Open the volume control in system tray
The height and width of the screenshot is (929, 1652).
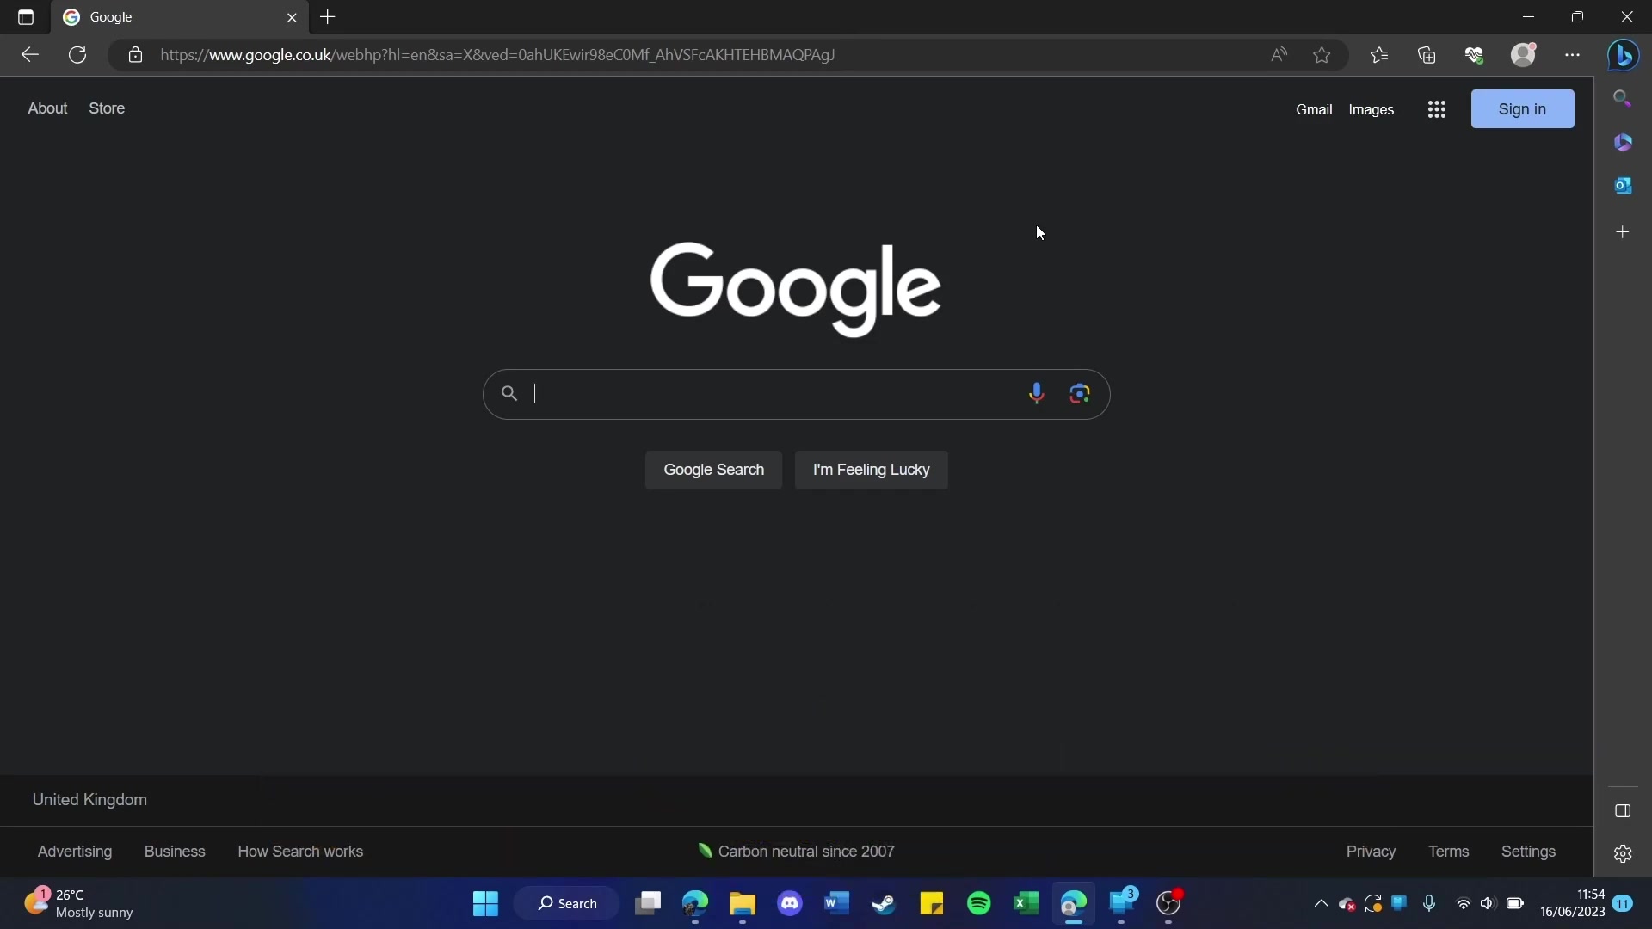pyautogui.click(x=1488, y=903)
